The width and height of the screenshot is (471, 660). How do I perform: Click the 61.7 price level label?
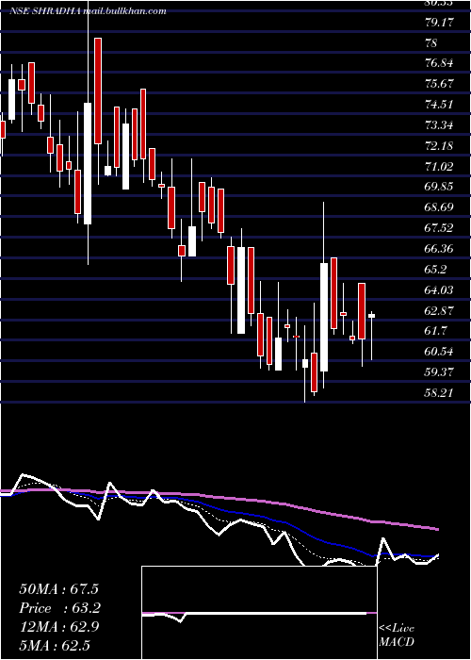pos(435,331)
